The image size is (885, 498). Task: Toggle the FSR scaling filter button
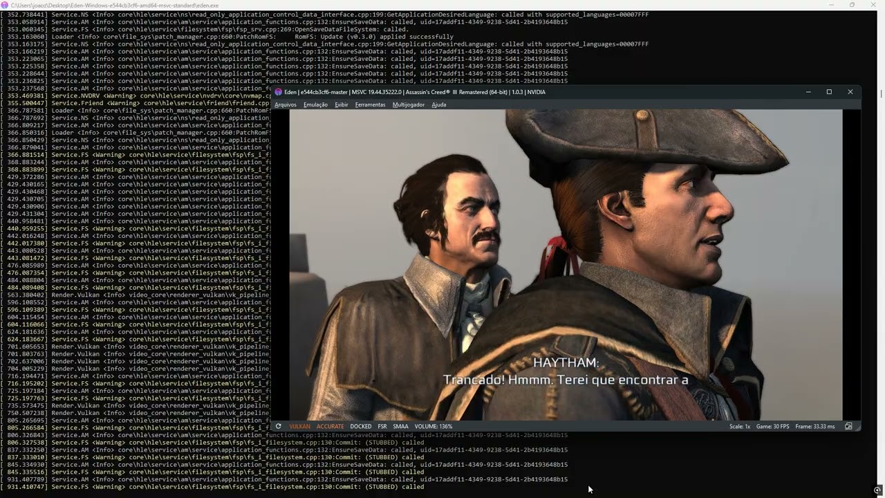(382, 426)
